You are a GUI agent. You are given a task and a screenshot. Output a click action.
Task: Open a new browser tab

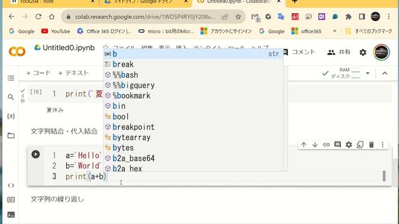(x=294, y=1)
